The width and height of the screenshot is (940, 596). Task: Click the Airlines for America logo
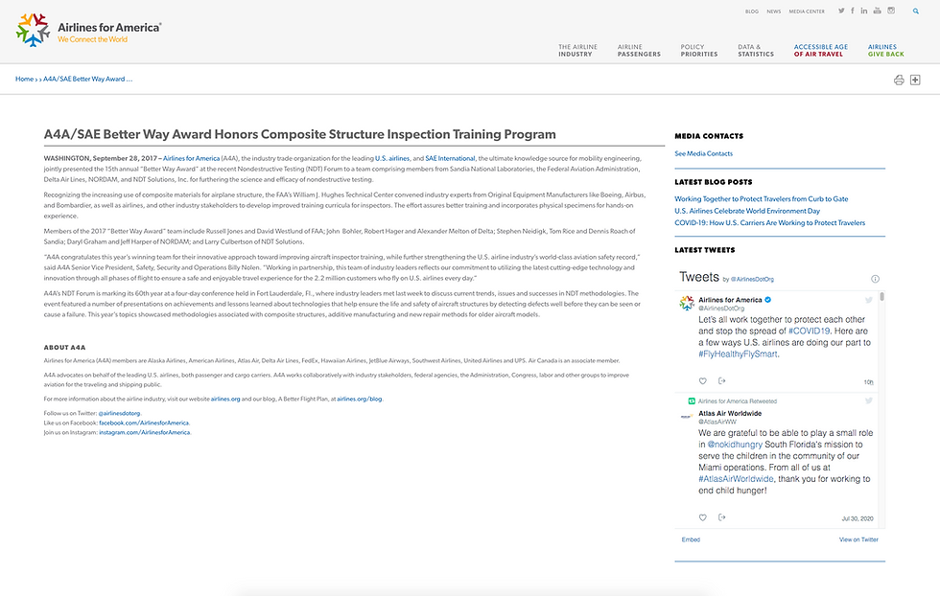pos(88,31)
